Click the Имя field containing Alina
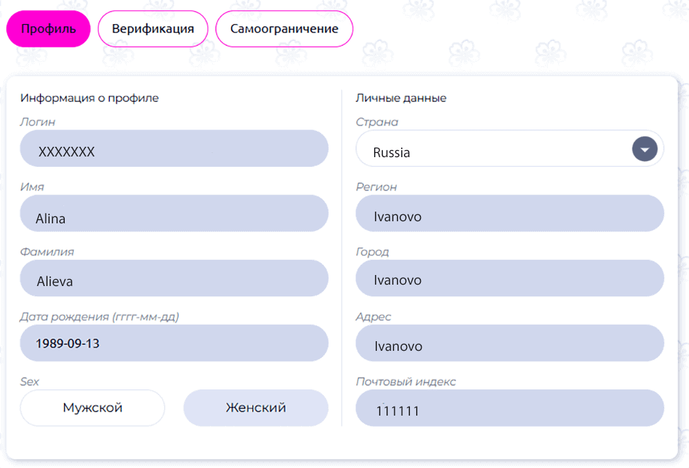689x468 pixels. [174, 213]
